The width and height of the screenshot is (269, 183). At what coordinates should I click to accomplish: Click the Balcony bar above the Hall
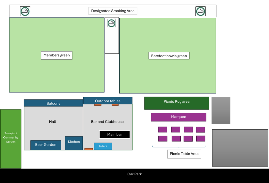pos(53,103)
